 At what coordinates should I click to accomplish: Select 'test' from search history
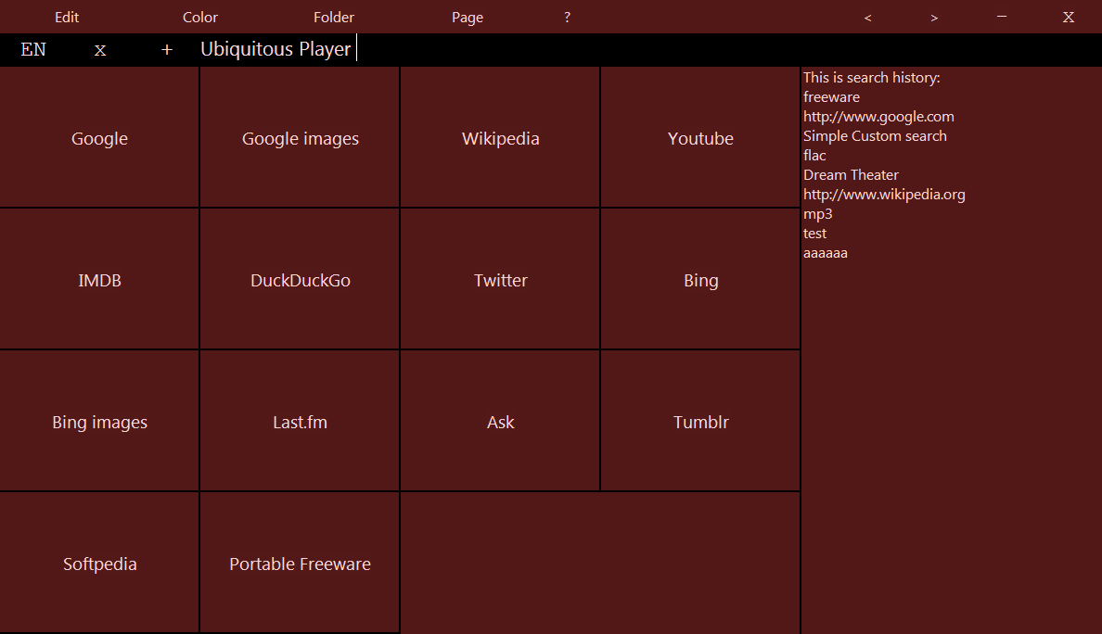(x=814, y=233)
